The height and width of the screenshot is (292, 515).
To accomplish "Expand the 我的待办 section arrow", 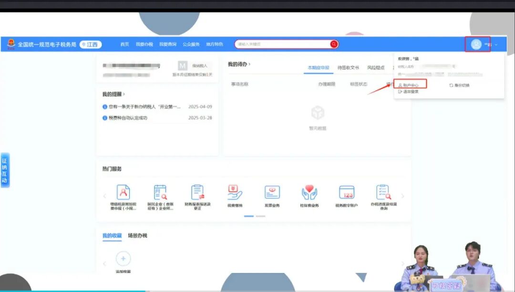I will 249,64.
